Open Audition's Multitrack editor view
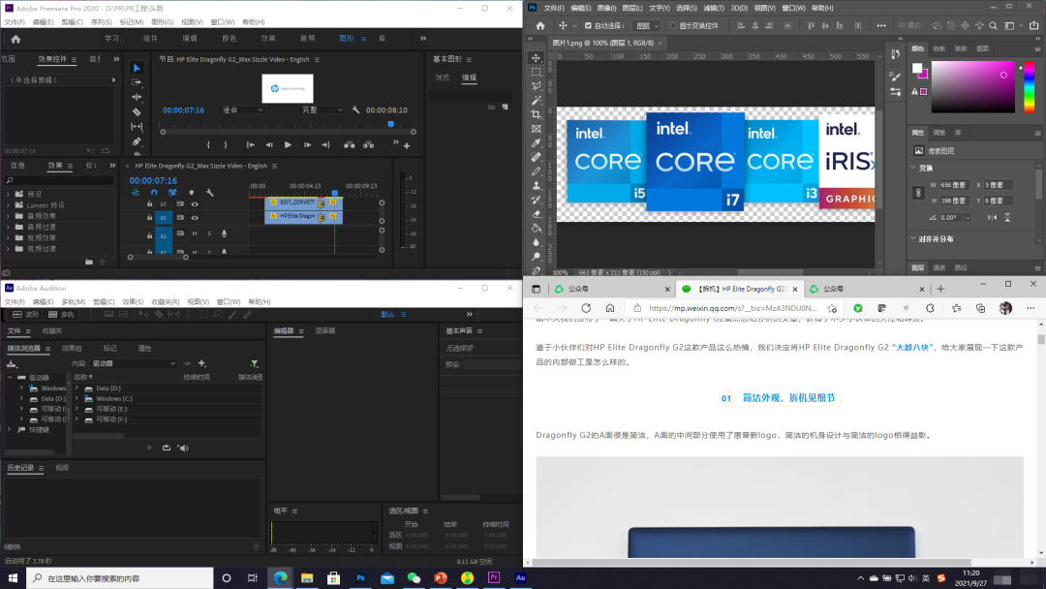 [x=61, y=314]
